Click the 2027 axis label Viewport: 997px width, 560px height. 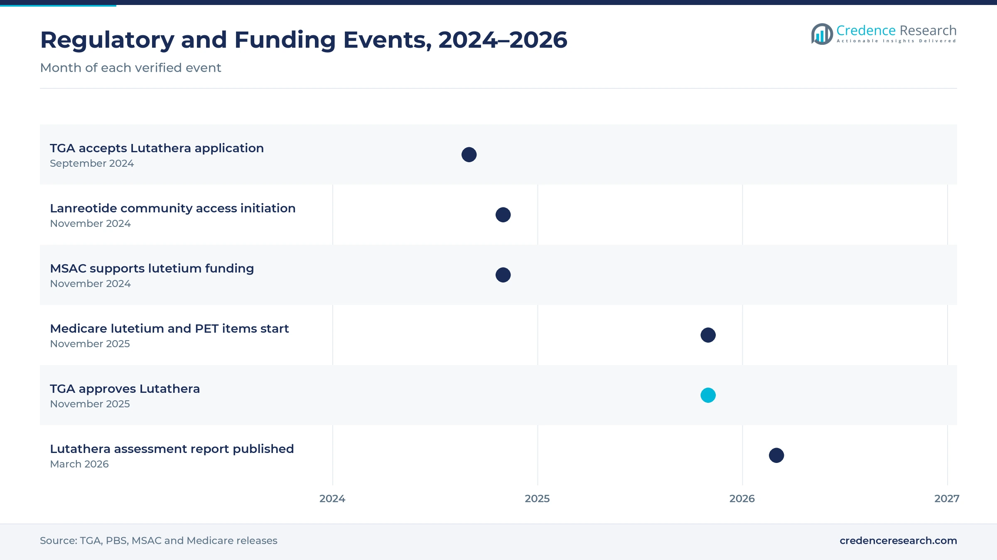(x=947, y=499)
